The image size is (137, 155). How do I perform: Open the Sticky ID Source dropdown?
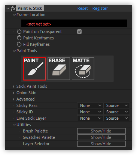click(116, 112)
